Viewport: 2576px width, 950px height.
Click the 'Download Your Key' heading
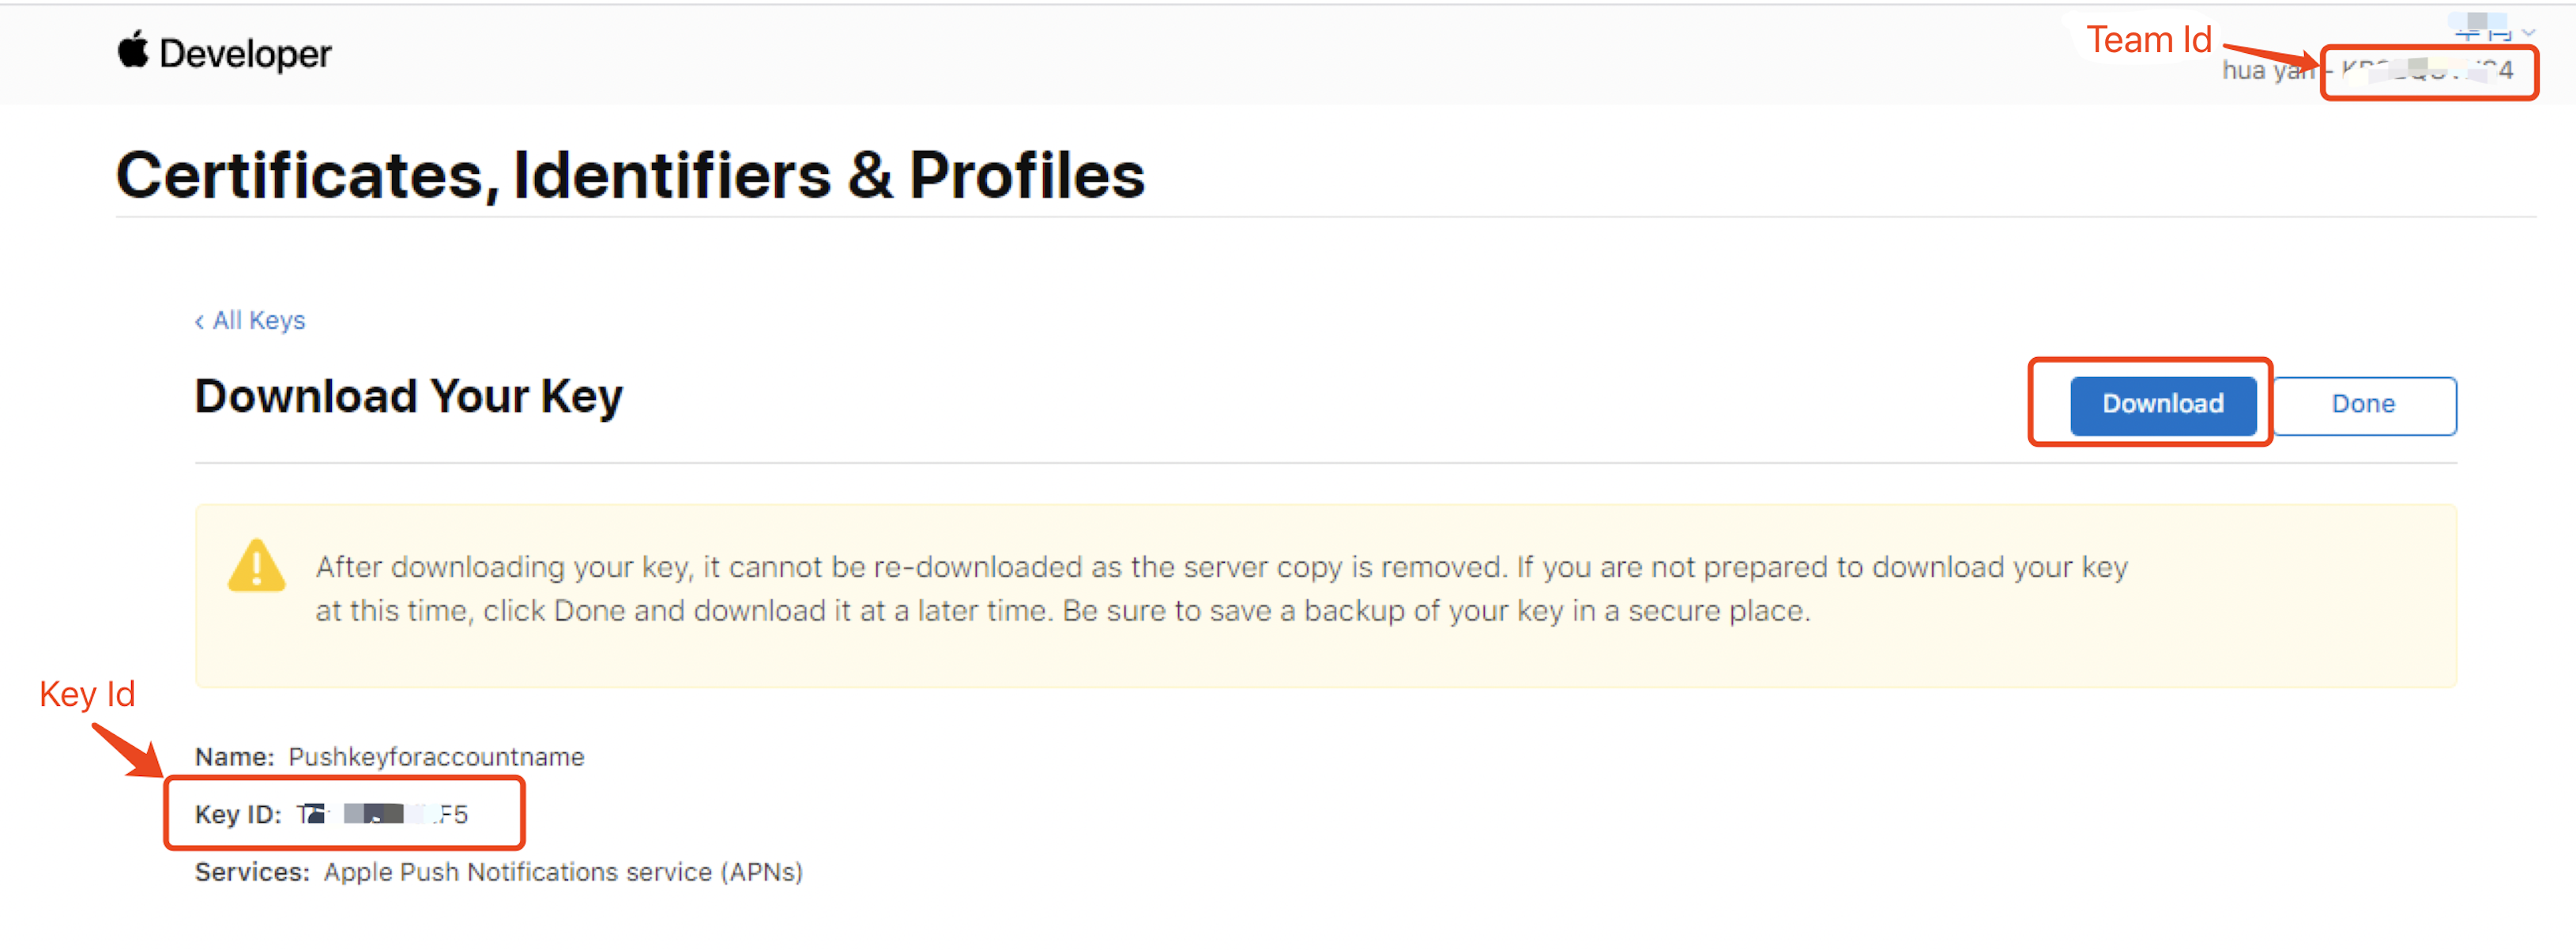408,397
